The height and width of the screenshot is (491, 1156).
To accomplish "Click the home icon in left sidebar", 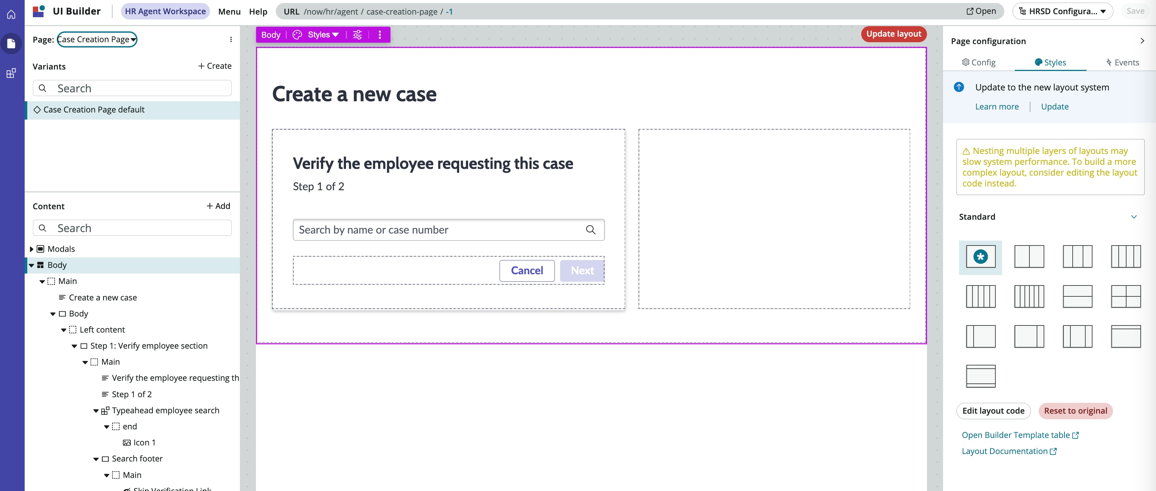I will [11, 14].
